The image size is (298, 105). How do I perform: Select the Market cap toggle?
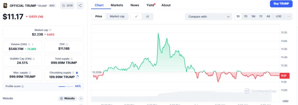[117, 17]
